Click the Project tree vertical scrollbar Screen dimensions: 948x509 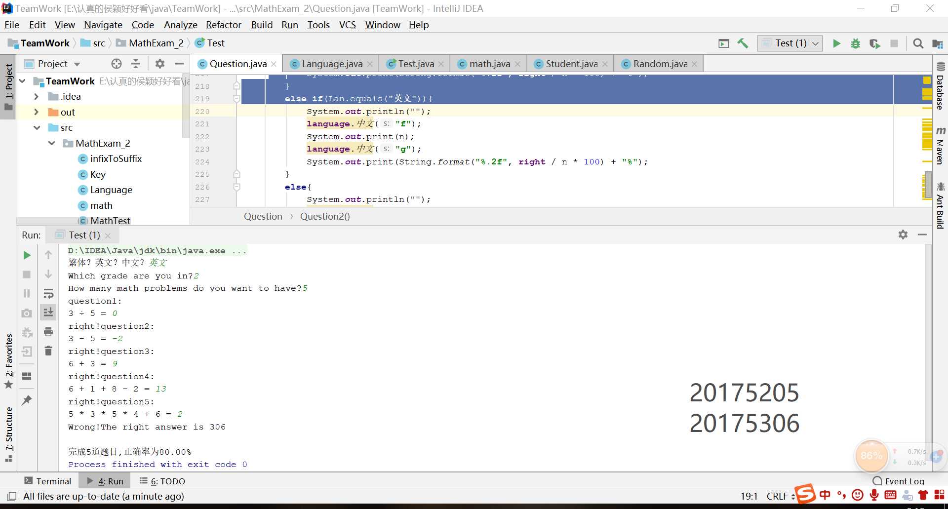tap(186, 106)
